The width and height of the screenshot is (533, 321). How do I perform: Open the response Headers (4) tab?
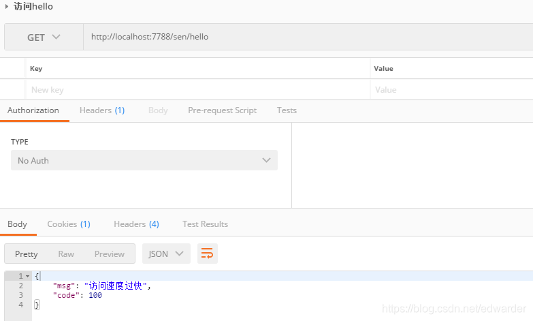coord(136,224)
